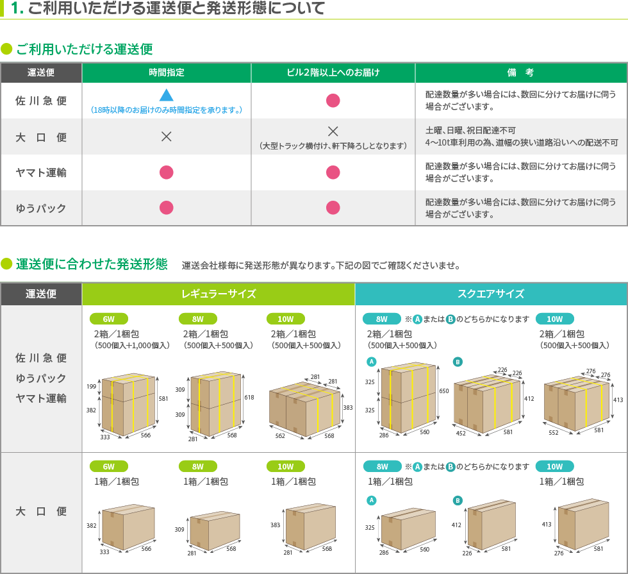
Task: Click the X mark under 時間指定 for 大口便
Action: (x=166, y=136)
